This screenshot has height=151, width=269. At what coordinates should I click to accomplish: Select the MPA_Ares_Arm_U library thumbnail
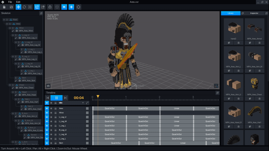point(233,85)
